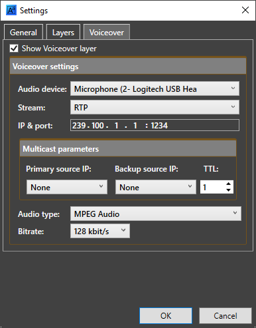Screen dimensions: 256x328
Task: Open the Audio device dropdown
Action: click(x=155, y=88)
